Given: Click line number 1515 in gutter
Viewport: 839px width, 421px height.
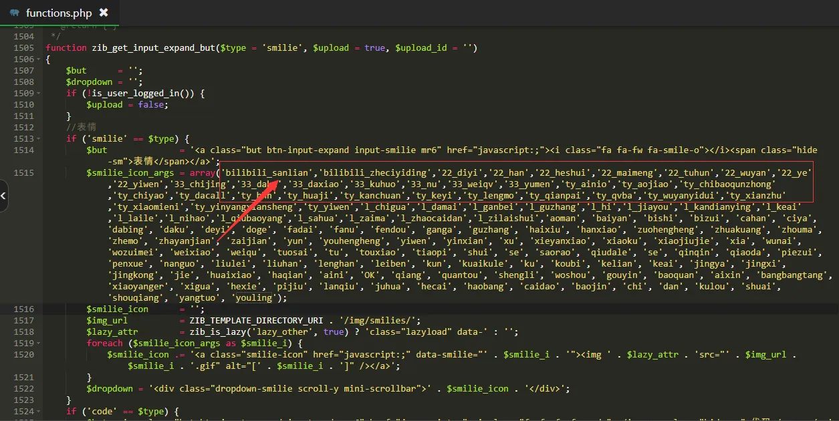Looking at the screenshot, I should coord(23,172).
